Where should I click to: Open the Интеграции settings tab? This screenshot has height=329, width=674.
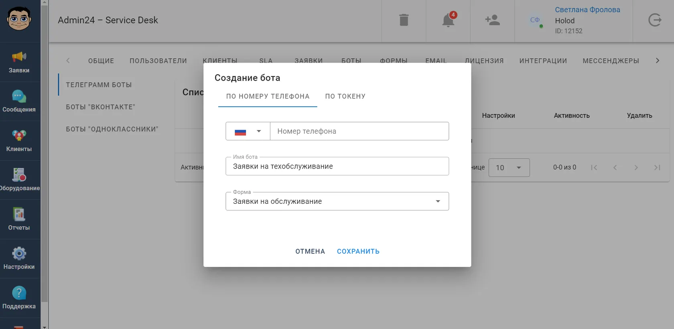(543, 61)
